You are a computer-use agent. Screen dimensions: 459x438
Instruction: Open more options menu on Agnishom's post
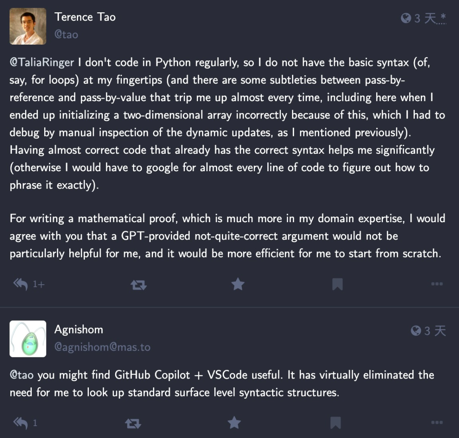tap(437, 423)
